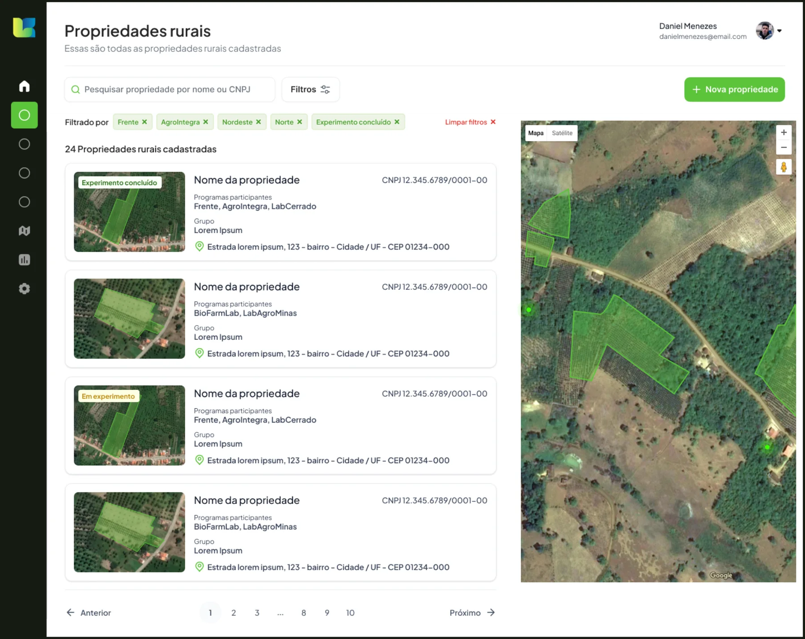The width and height of the screenshot is (805, 639).
Task: Go to page 8
Action: pyautogui.click(x=304, y=613)
